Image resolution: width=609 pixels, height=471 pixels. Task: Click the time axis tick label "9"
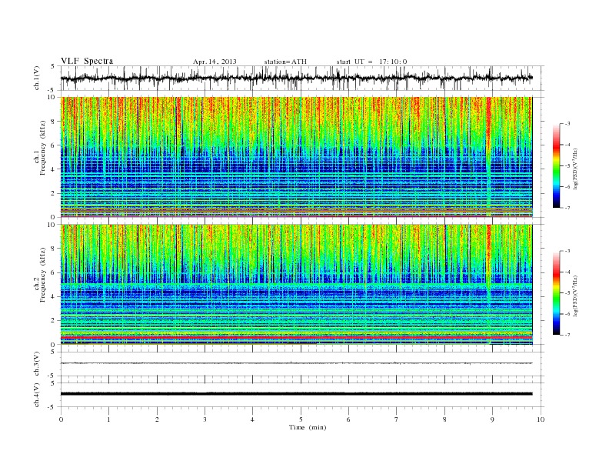click(x=492, y=419)
